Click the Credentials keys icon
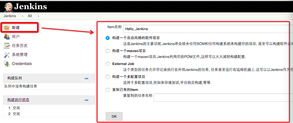 point(7,64)
